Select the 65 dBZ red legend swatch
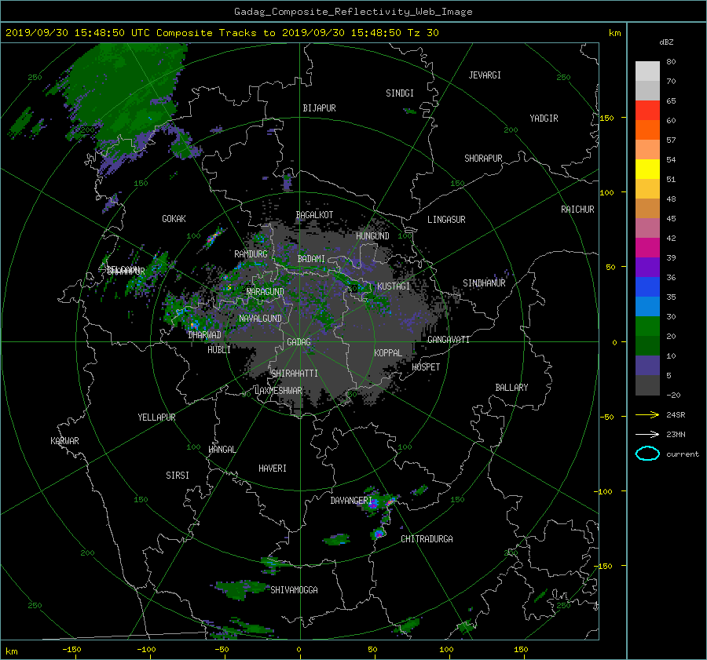Viewport: 707px width, 660px height. point(647,111)
